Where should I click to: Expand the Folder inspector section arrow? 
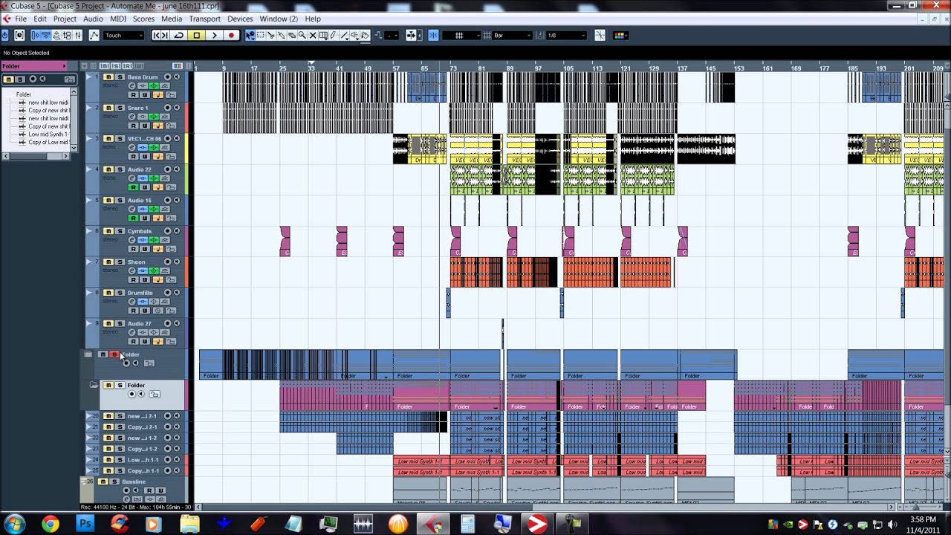[64, 66]
